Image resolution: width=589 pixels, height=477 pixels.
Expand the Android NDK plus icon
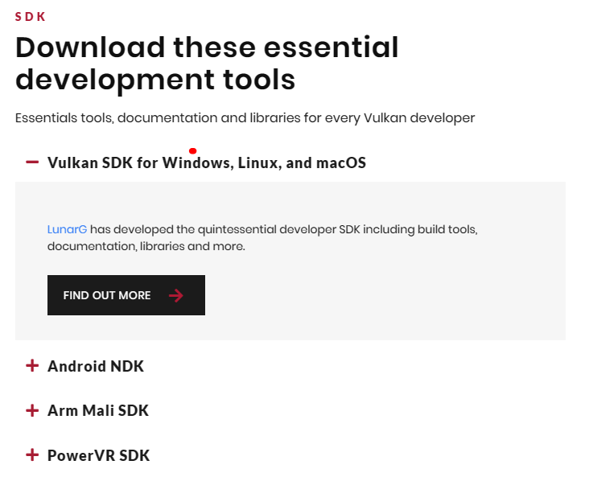(x=32, y=365)
